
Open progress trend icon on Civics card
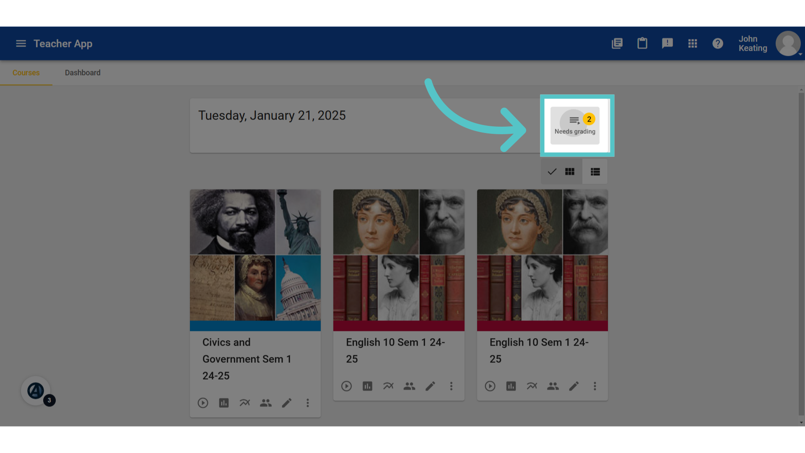[x=245, y=403]
